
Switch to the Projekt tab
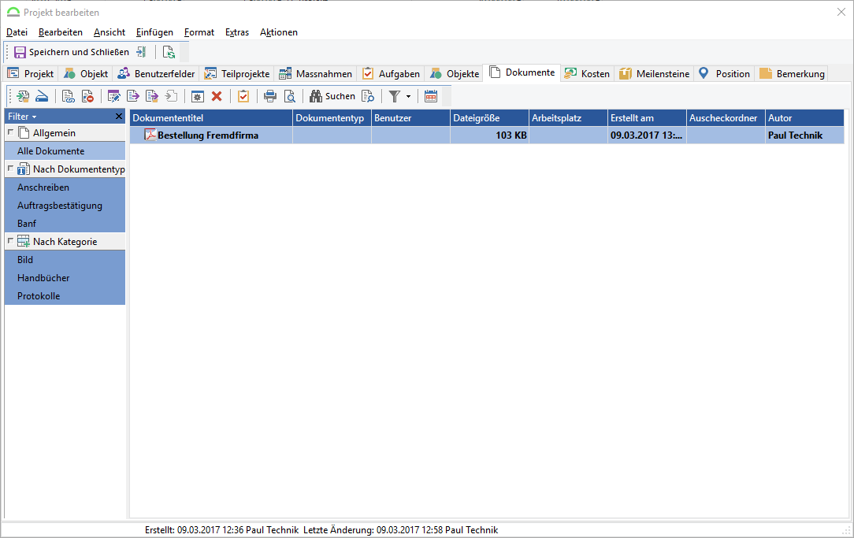coord(31,73)
